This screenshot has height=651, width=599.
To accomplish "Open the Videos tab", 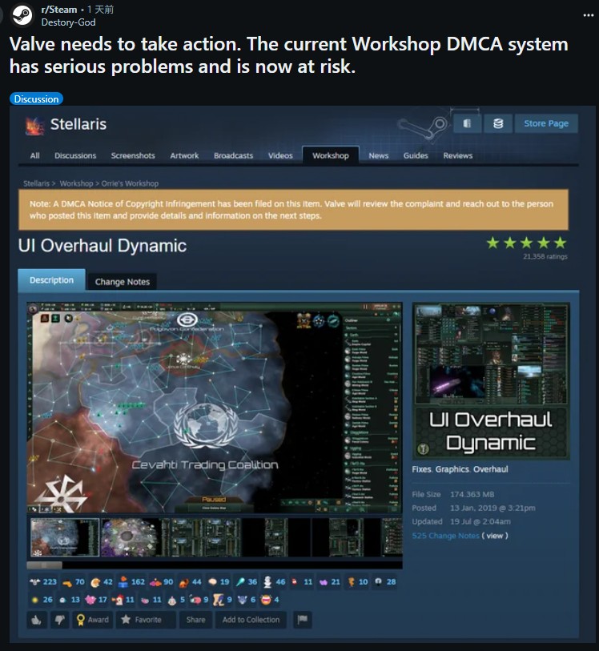I will pos(280,155).
